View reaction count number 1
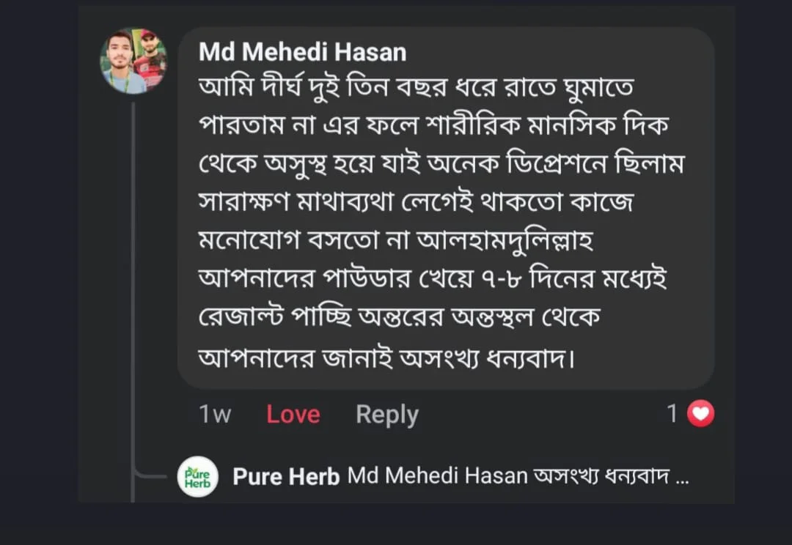The height and width of the screenshot is (545, 792). tap(672, 414)
